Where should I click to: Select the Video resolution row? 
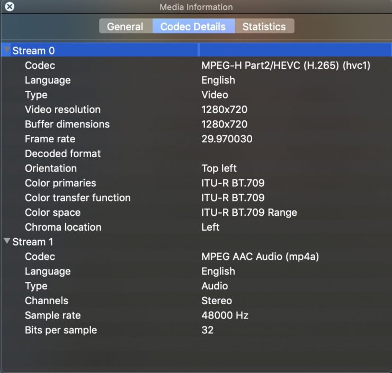(x=63, y=110)
